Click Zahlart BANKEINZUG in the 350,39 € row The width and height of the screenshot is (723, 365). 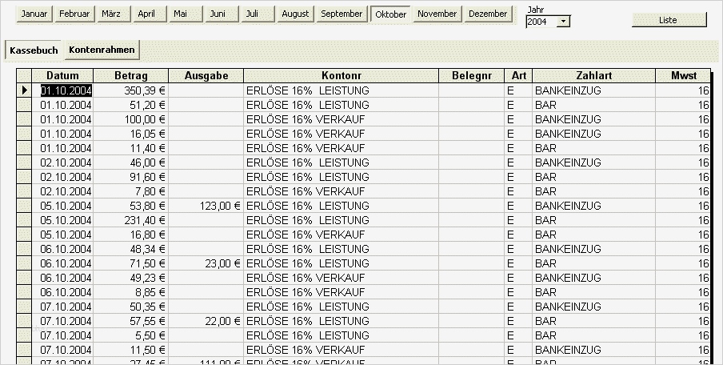pos(594,90)
